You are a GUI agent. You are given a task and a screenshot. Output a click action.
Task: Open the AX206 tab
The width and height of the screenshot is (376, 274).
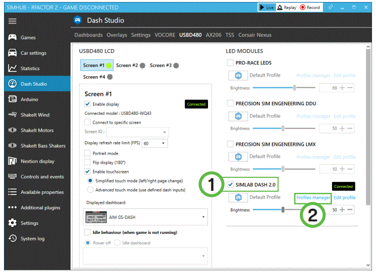213,35
